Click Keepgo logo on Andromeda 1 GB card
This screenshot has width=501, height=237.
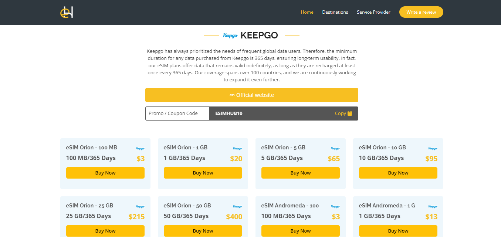pyautogui.click(x=433, y=206)
